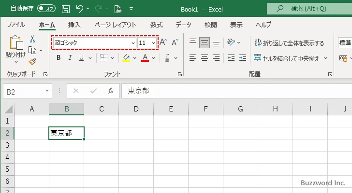Open Font dialog launcher in フォント group
352x193 pixels.
coord(180,74)
